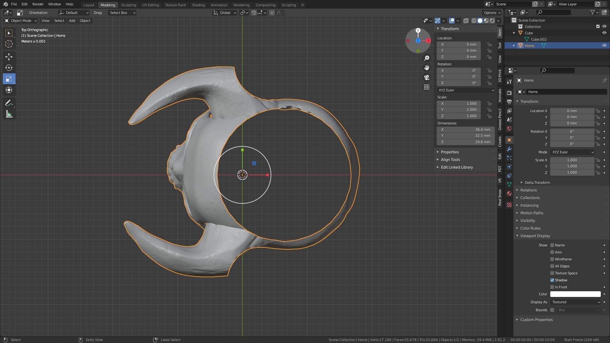
Task: Expand the Horns tree item
Action: click(x=514, y=46)
